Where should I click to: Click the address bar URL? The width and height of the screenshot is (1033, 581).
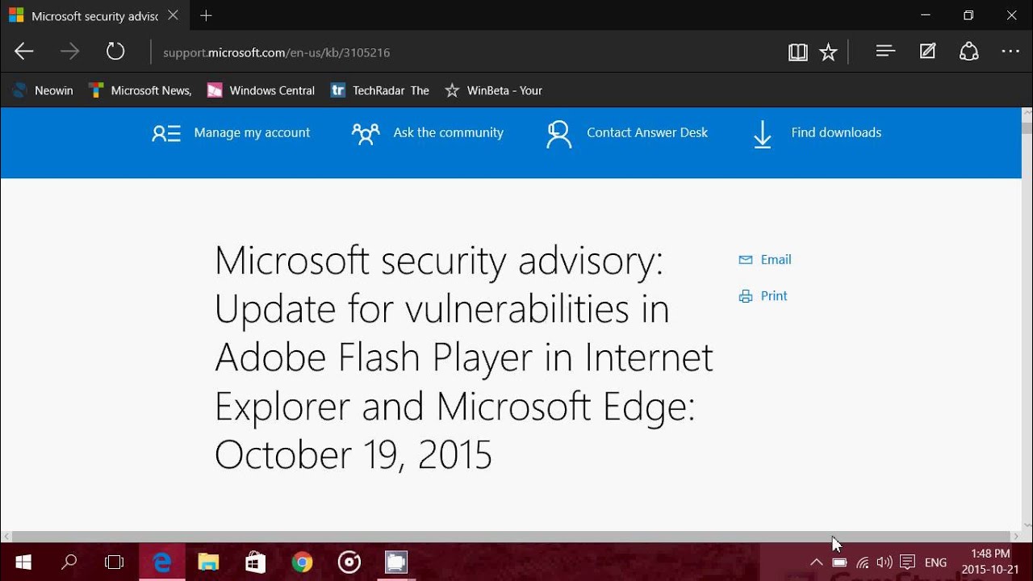pos(276,52)
